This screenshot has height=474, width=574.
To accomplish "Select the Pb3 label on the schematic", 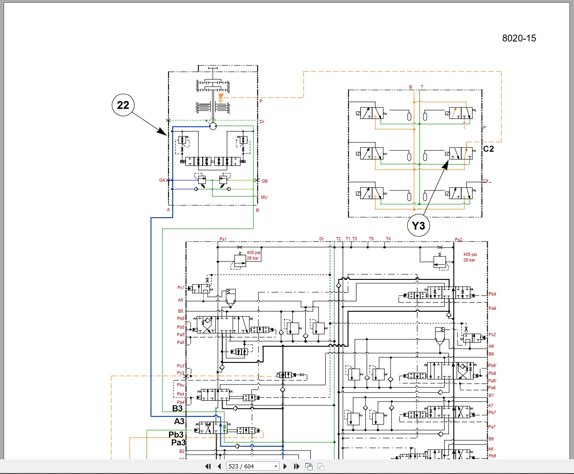I will [176, 434].
